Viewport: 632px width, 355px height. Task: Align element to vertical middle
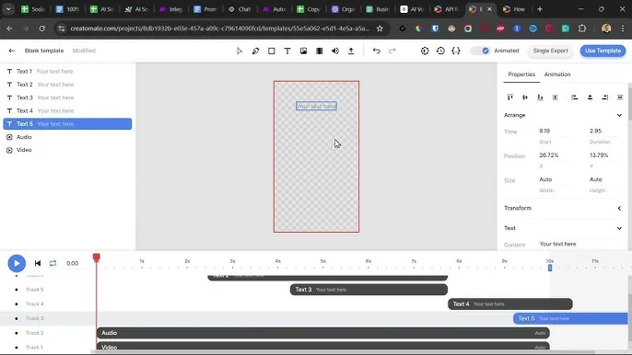click(525, 97)
